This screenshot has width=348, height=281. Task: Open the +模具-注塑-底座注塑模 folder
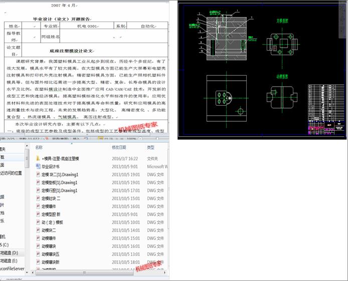click(60, 158)
